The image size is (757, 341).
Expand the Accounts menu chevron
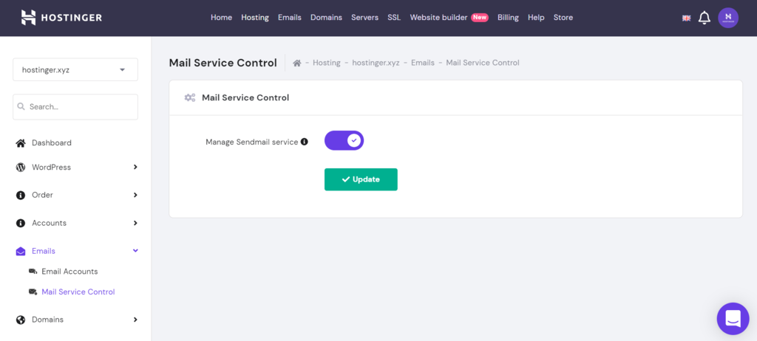[x=135, y=224]
